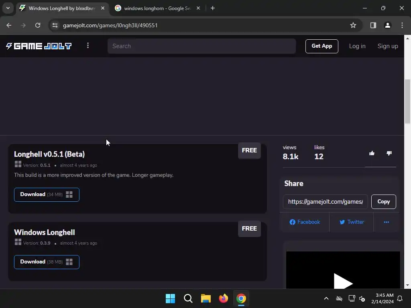Download Longhell v0.5.1 Beta (34 MB)
Screen dimensions: 411x308
47,195
